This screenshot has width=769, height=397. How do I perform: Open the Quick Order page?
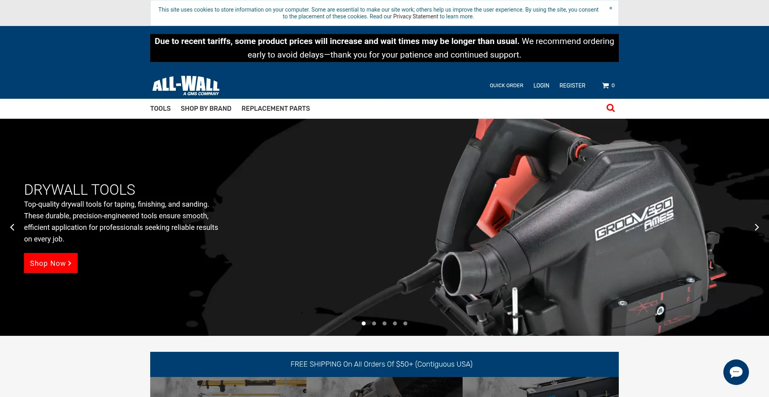pyautogui.click(x=506, y=86)
